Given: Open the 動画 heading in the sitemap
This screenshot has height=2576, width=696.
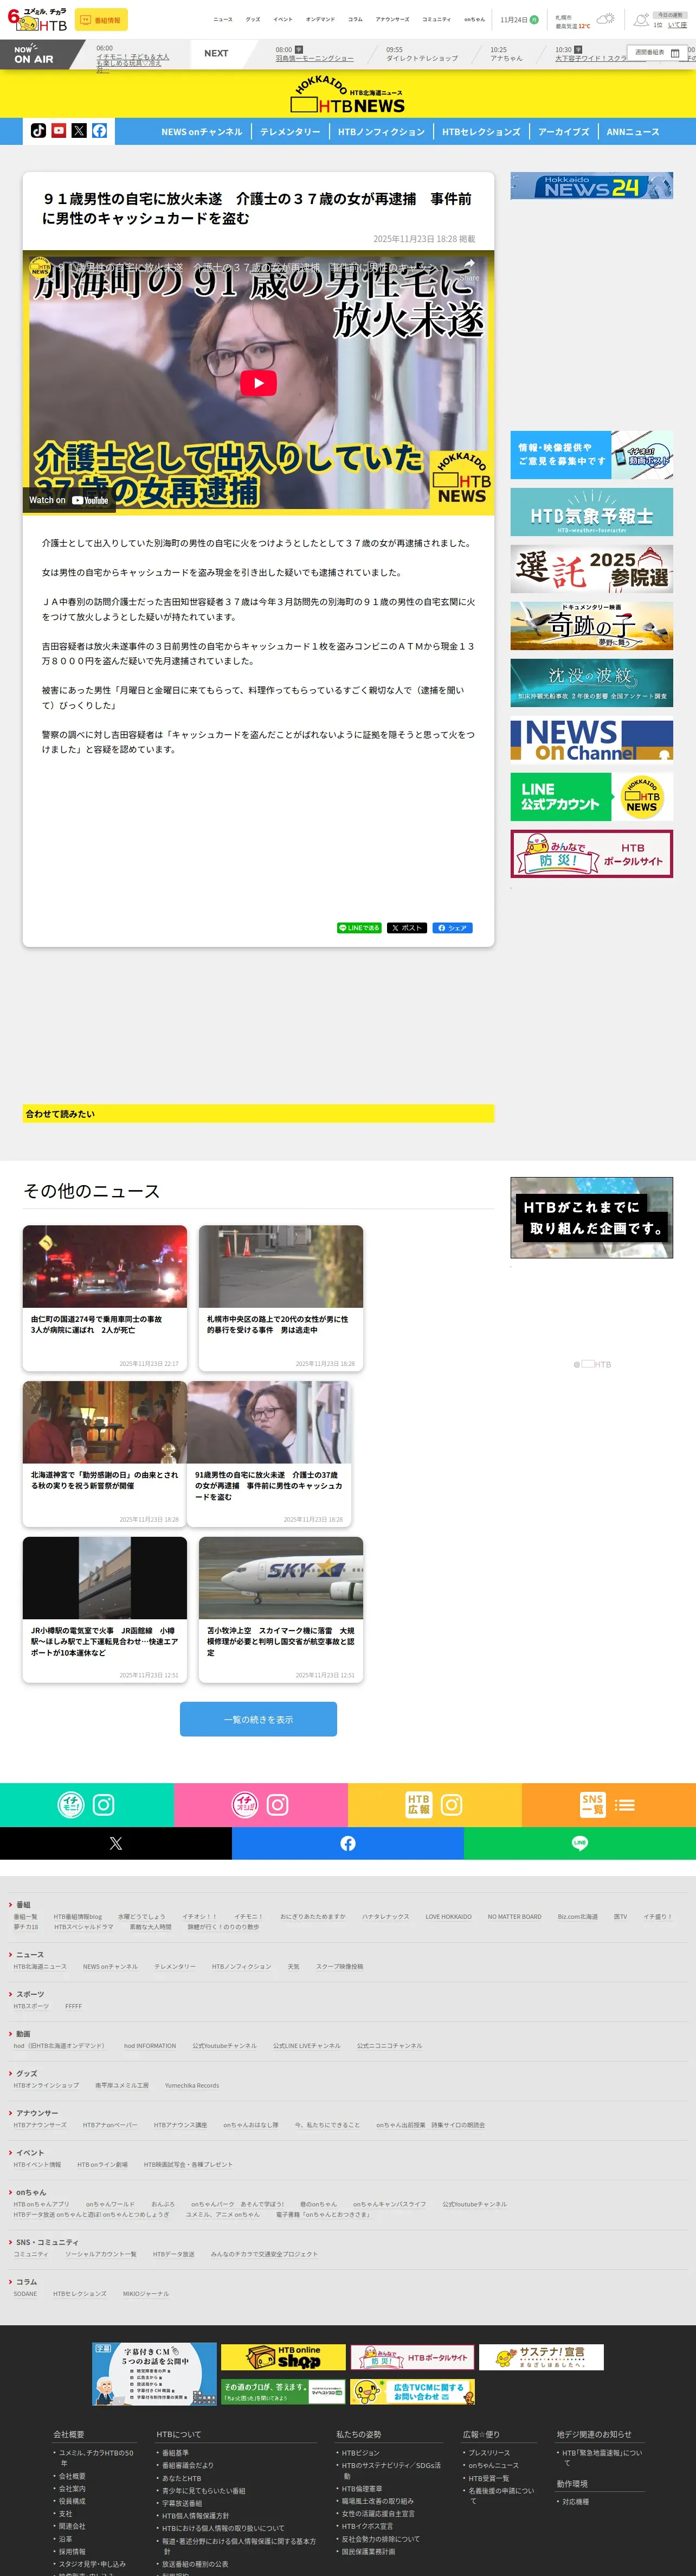Looking at the screenshot, I should 23,2034.
